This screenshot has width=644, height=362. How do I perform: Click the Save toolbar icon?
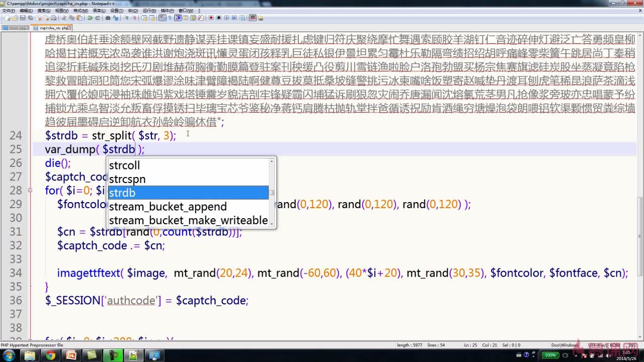pyautogui.click(x=23, y=18)
